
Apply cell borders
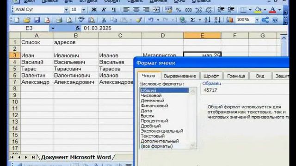pyautogui.click(x=244, y=10)
